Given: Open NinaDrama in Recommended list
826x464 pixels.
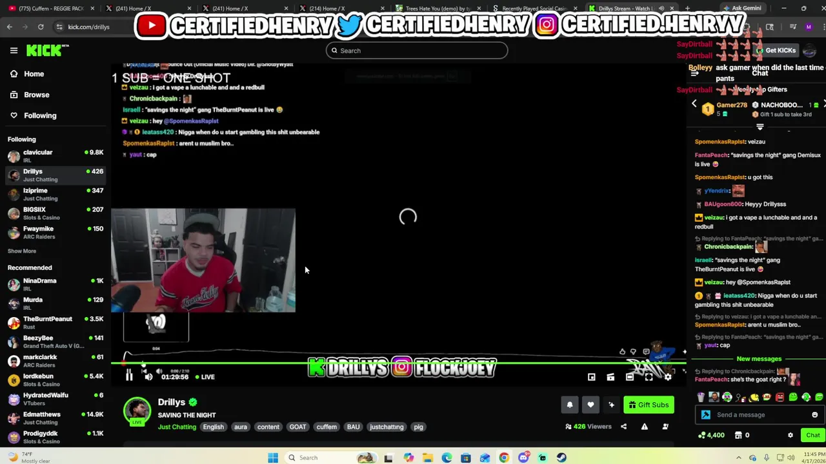Looking at the screenshot, I should 54,284.
